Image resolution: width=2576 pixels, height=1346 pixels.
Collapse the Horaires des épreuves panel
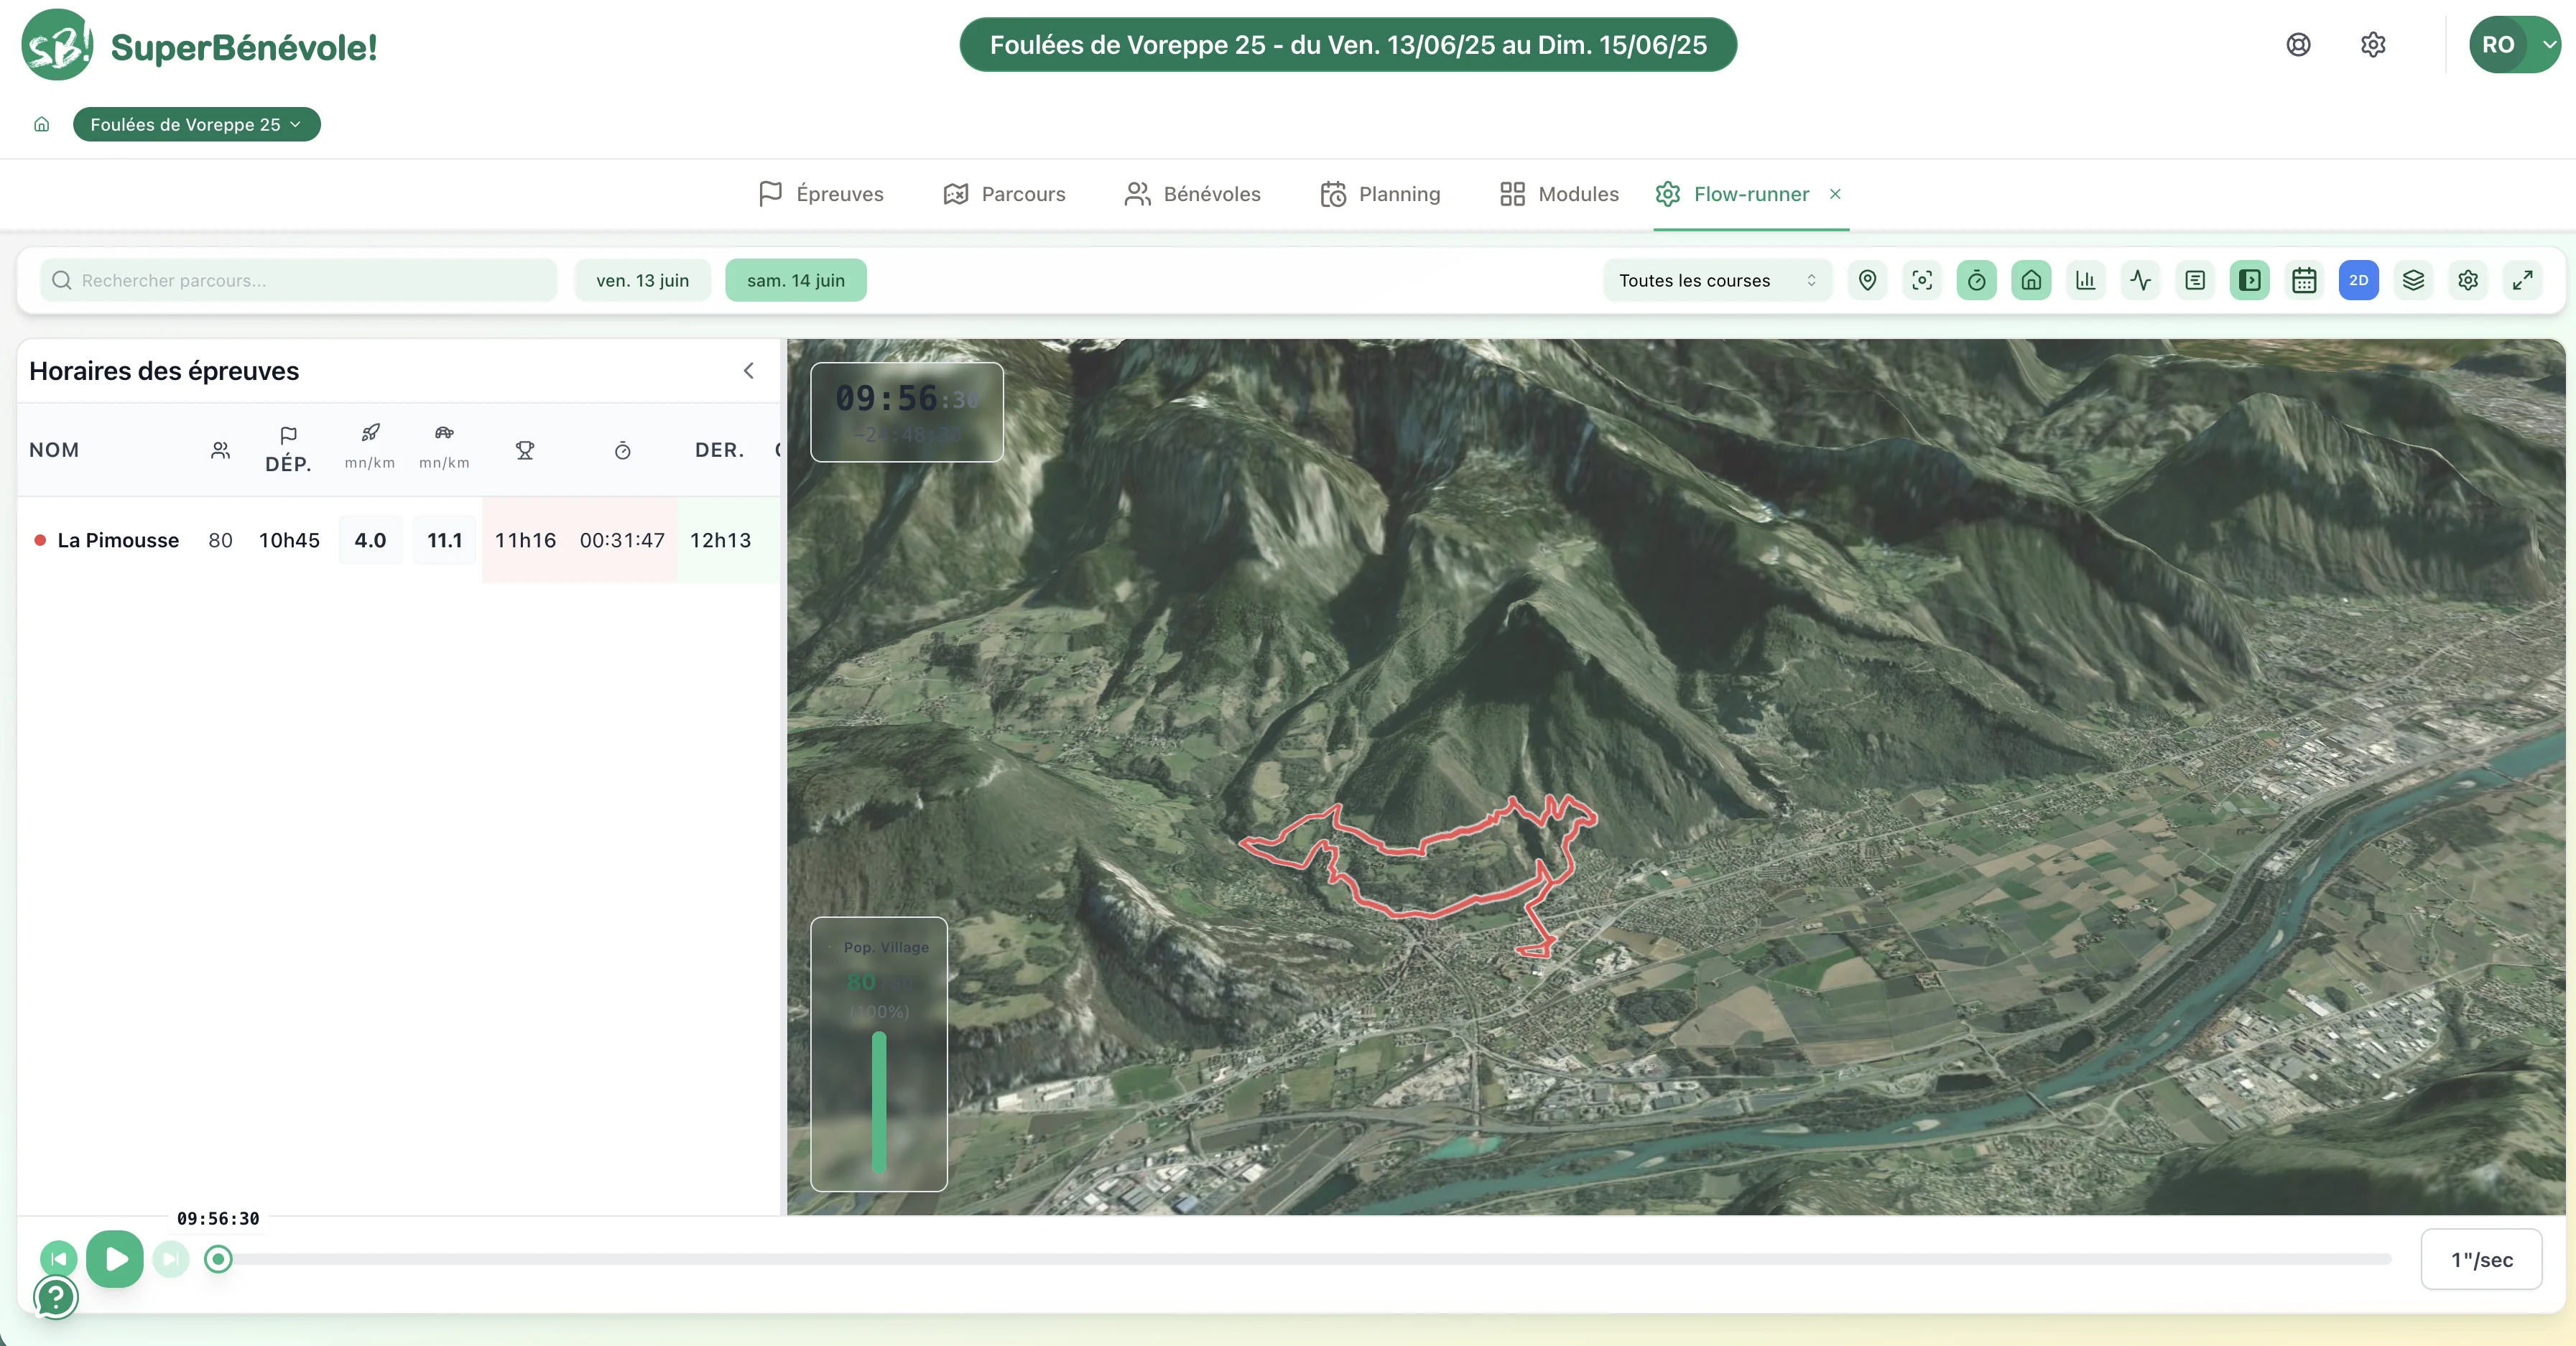tap(749, 371)
